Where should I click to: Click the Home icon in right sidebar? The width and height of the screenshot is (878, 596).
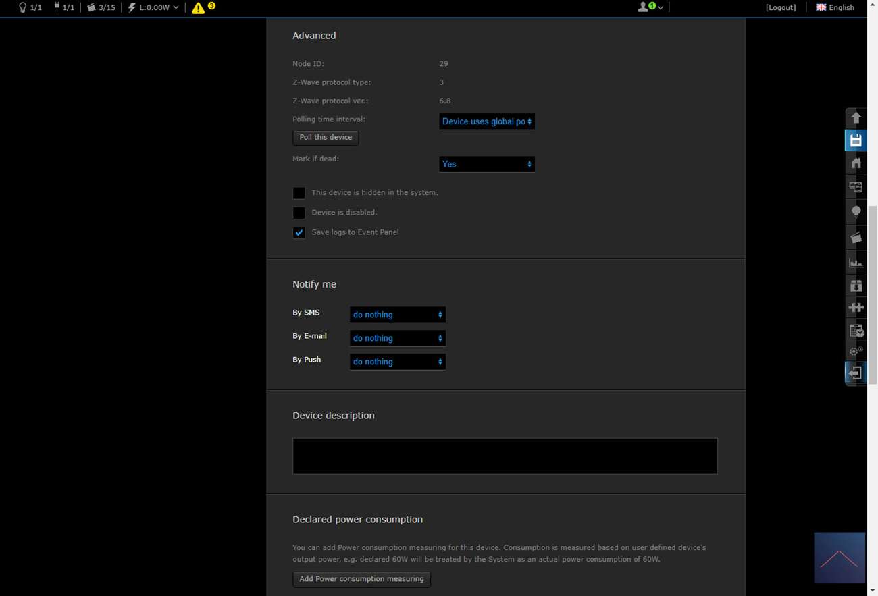[856, 163]
